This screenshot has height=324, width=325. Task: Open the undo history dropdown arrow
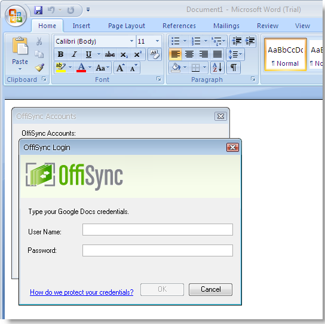pyautogui.click(x=60, y=10)
